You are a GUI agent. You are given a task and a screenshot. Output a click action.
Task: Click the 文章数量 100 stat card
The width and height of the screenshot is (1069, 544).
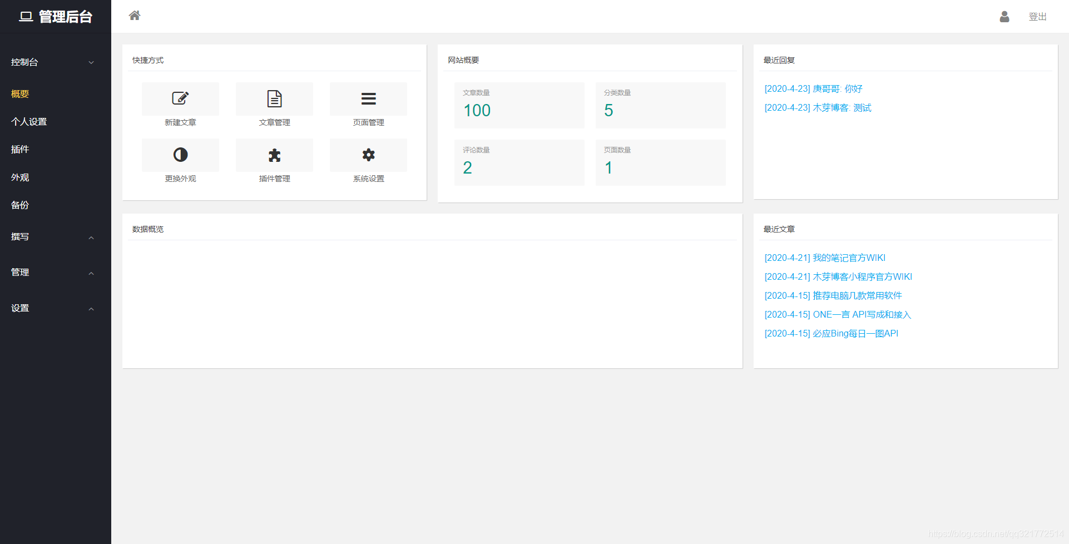(519, 105)
